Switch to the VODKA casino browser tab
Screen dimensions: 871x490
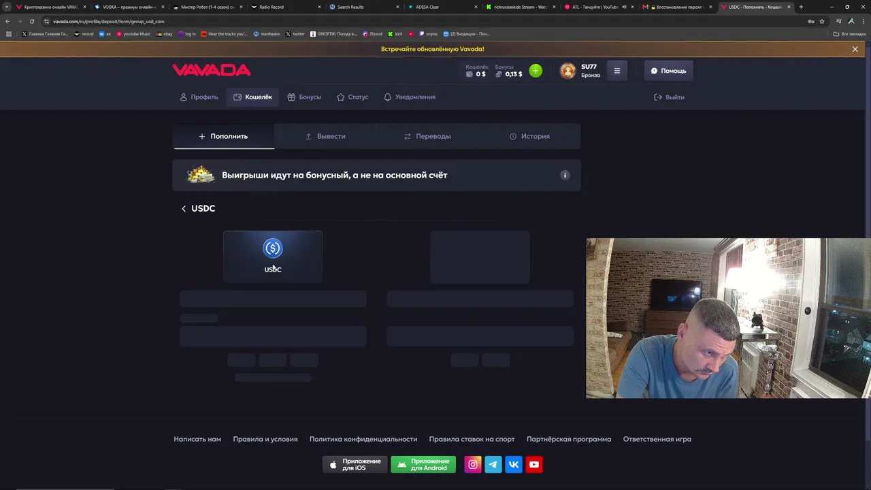[x=129, y=7]
